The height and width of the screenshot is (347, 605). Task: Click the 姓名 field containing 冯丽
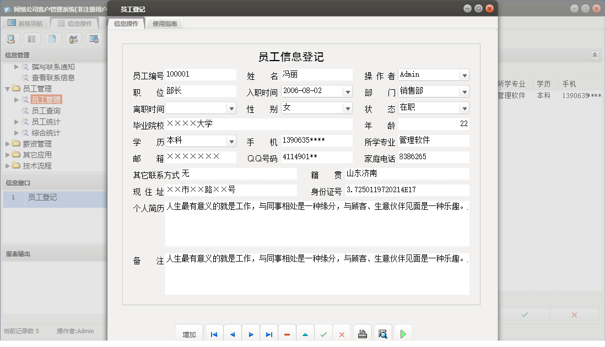pyautogui.click(x=316, y=74)
